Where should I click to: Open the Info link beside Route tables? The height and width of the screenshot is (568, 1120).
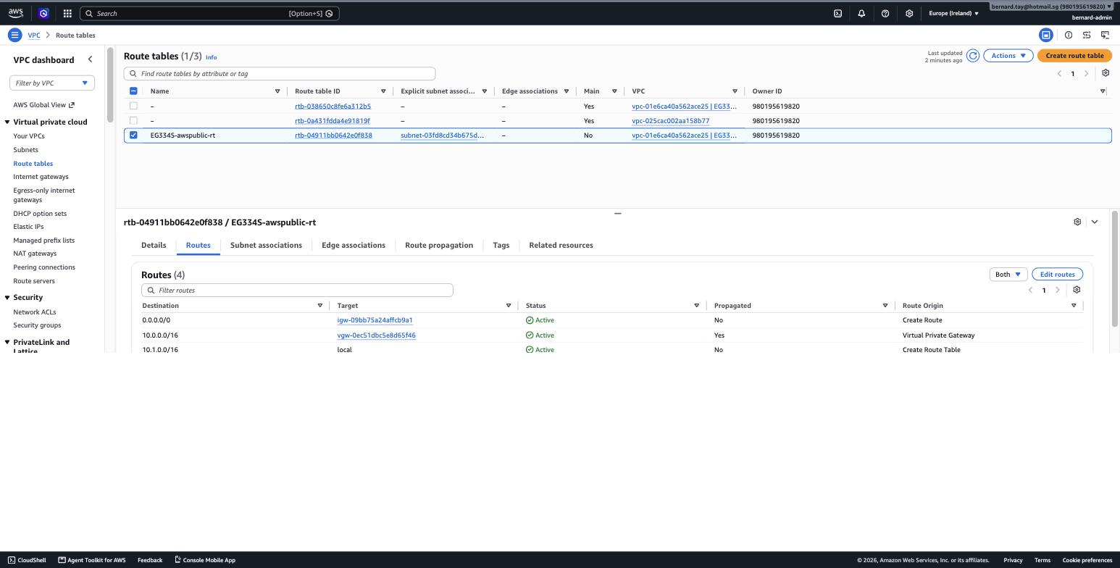coord(211,57)
